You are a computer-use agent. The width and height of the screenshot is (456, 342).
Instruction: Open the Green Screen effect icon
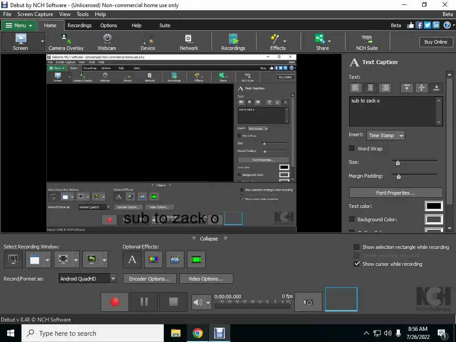[196, 259]
